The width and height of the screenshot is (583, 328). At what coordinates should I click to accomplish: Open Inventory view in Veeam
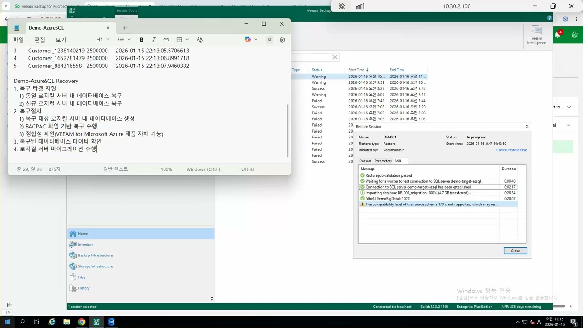point(141,245)
